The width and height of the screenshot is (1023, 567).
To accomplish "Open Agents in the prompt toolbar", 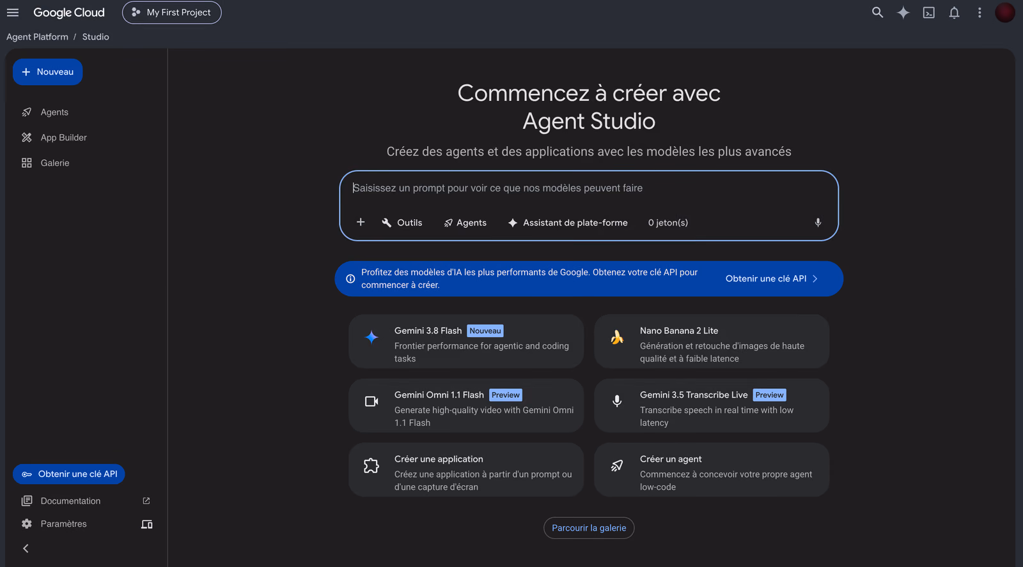I will tap(465, 223).
